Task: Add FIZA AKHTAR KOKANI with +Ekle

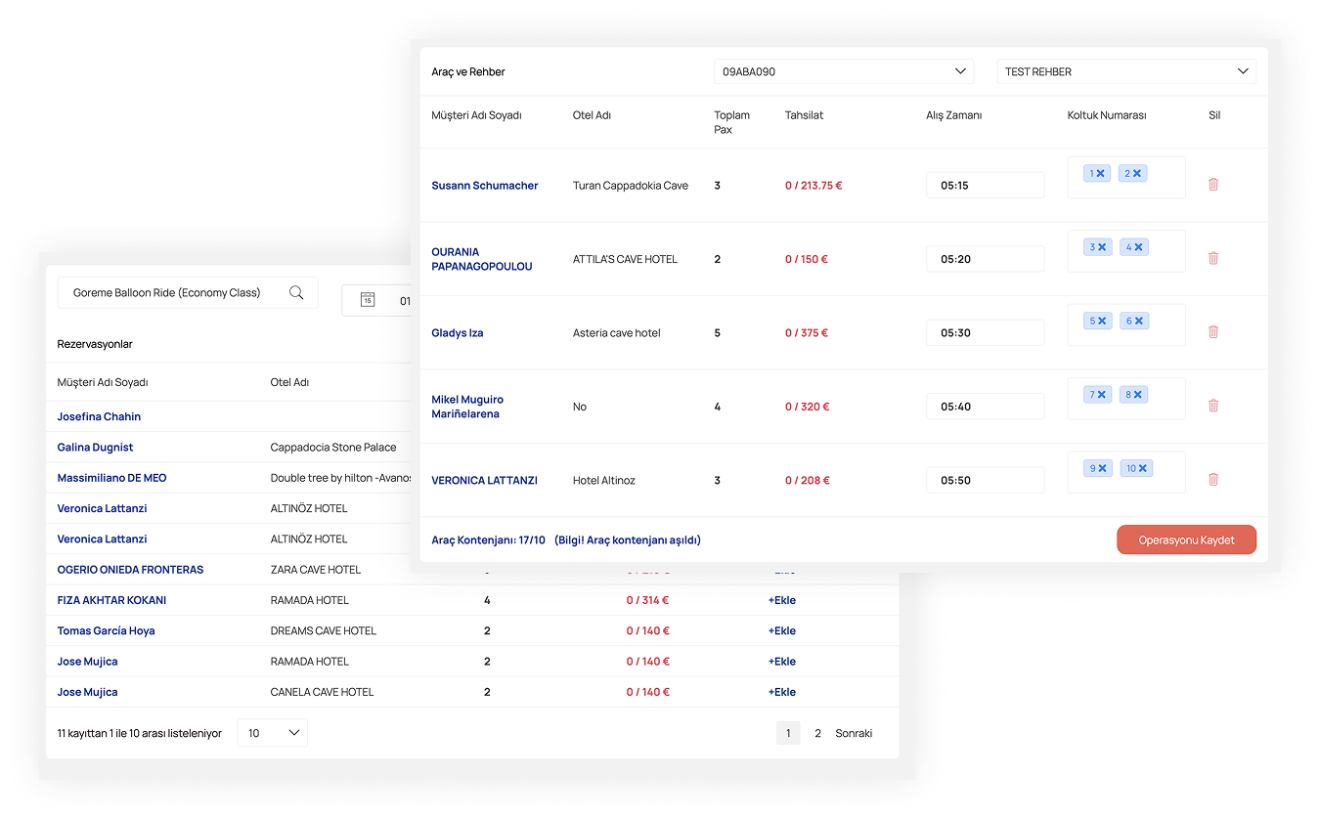Action: coord(782,600)
